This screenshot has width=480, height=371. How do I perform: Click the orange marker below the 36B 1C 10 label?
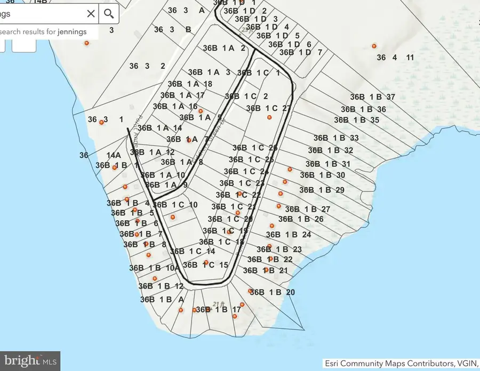172,217
